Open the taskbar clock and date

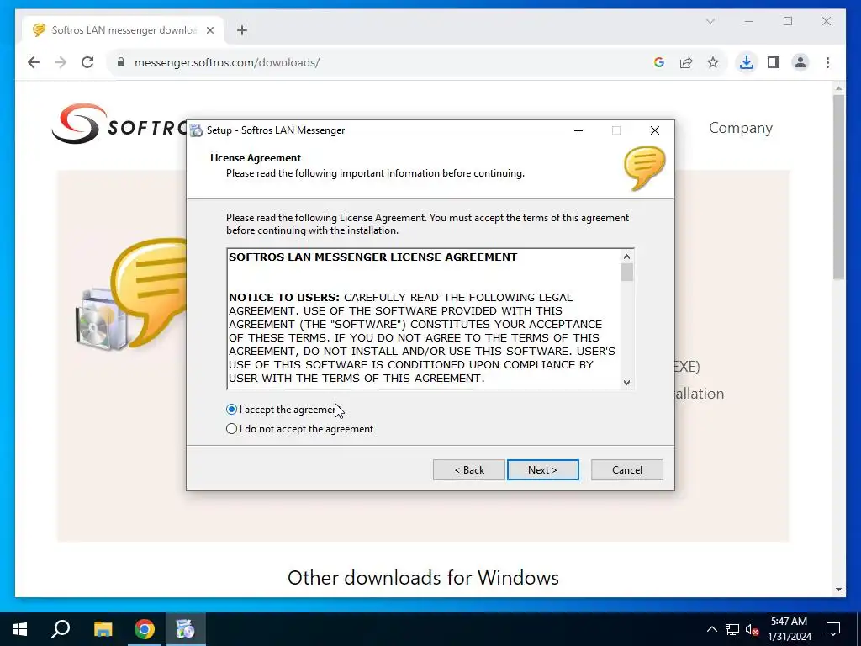pyautogui.click(x=789, y=629)
